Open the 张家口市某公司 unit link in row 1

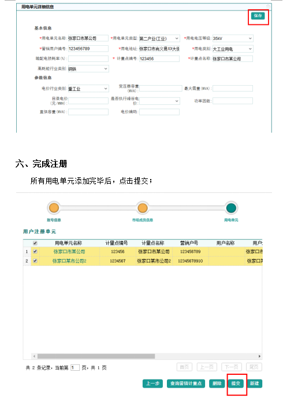69,251
